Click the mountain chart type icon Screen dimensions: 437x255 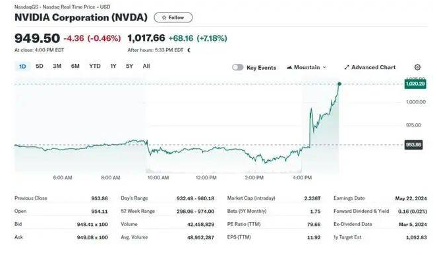click(x=289, y=67)
